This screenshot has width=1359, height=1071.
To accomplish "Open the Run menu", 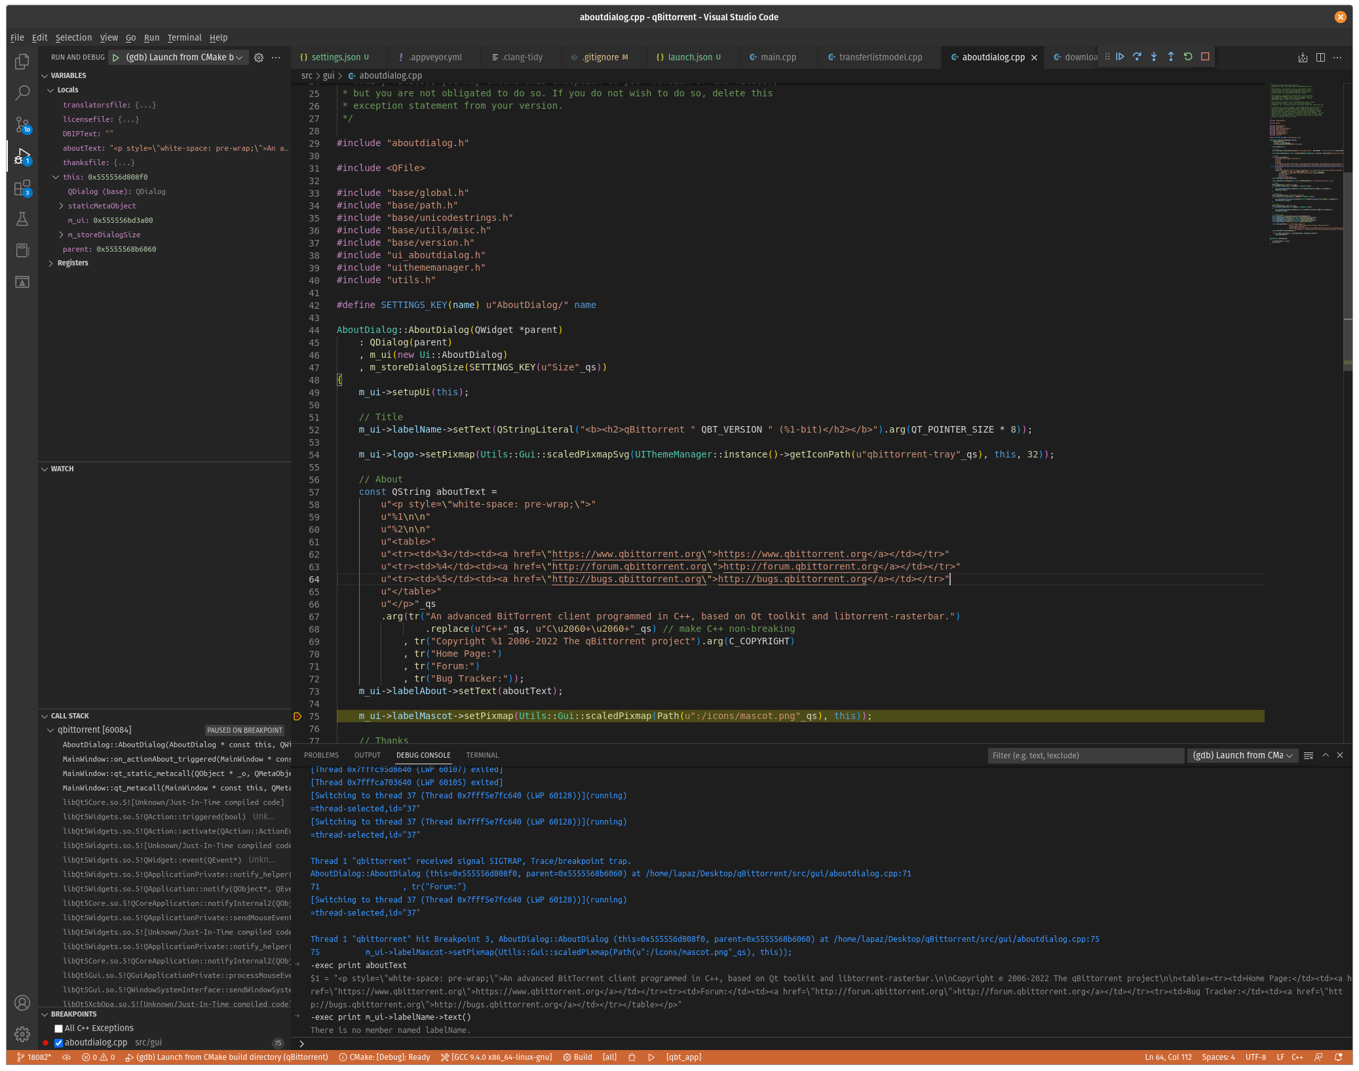I will point(151,37).
